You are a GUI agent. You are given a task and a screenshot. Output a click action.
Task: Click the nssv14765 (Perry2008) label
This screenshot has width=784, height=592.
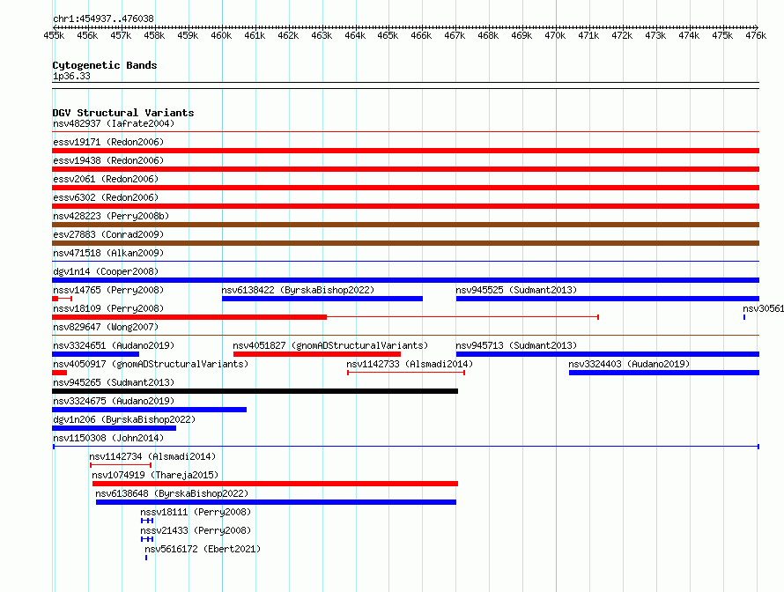[108, 290]
